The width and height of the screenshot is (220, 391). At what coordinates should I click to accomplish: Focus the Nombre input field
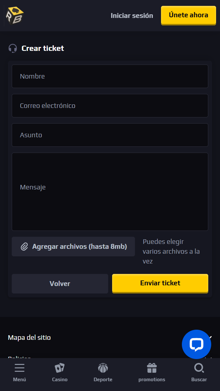pyautogui.click(x=110, y=76)
